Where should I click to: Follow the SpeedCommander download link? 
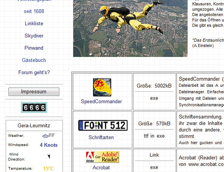101,102
